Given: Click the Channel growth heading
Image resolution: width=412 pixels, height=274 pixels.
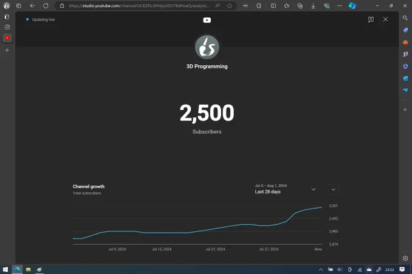Looking at the screenshot, I should [88, 186].
